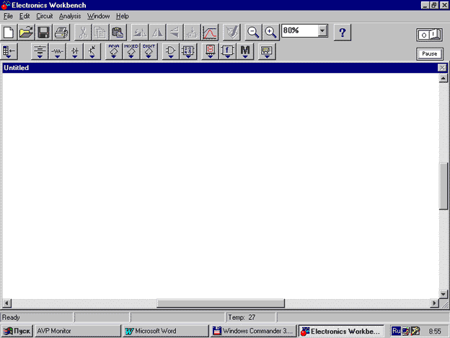Open the Edit menu
450x338 pixels.
coord(25,16)
